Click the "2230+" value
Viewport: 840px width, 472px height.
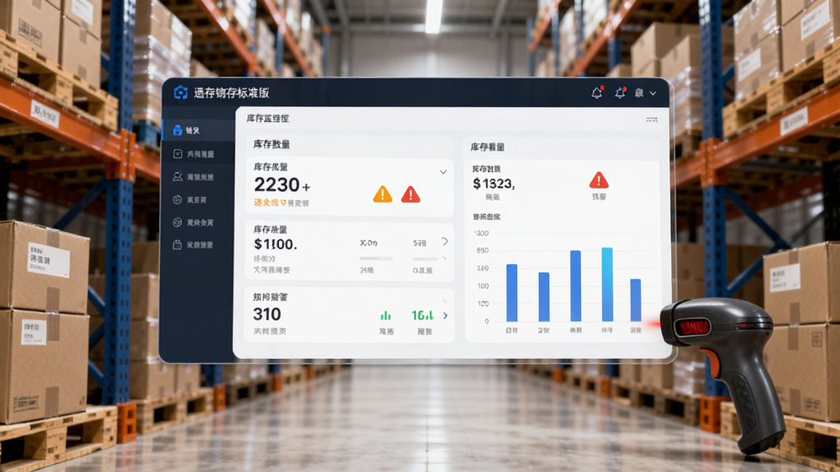(282, 185)
